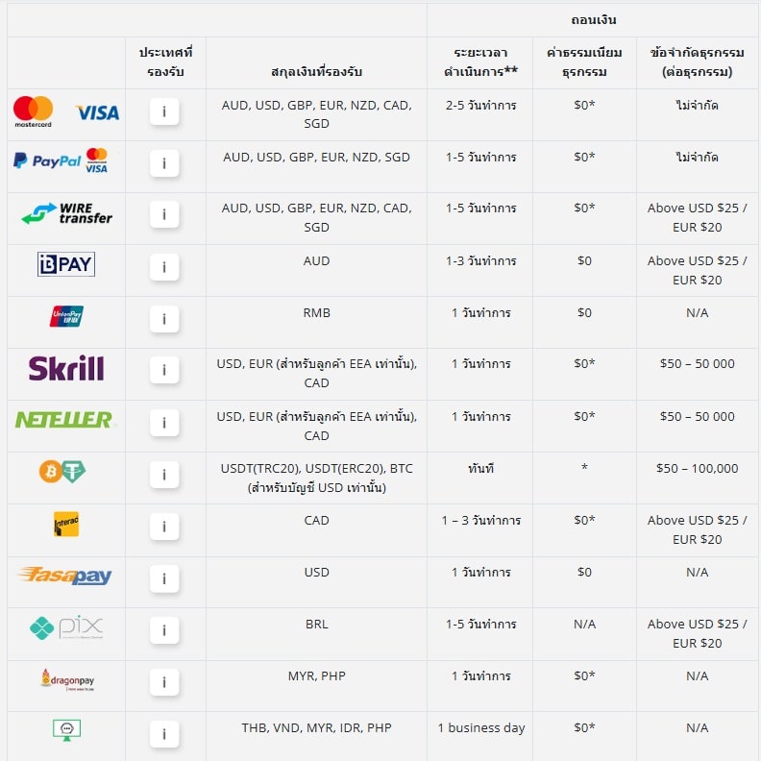
Task: Click the Wire Transfer logo
Action: pyautogui.click(x=66, y=213)
